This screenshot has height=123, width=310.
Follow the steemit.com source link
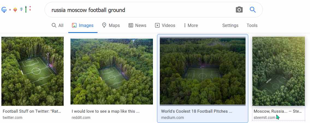(x=264, y=118)
